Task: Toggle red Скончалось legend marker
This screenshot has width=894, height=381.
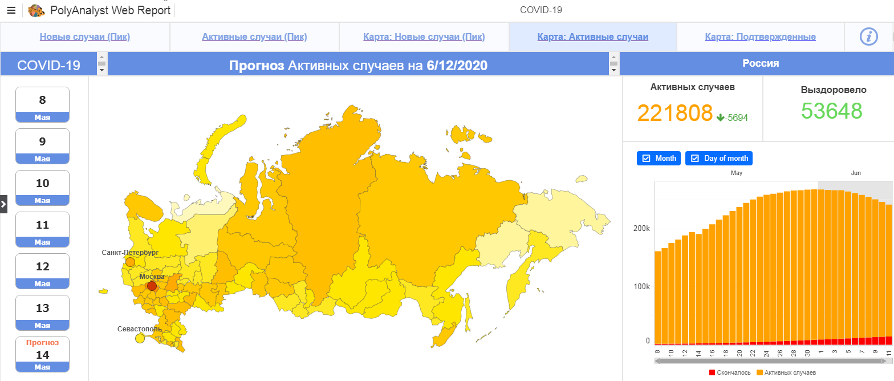Action: (x=712, y=372)
